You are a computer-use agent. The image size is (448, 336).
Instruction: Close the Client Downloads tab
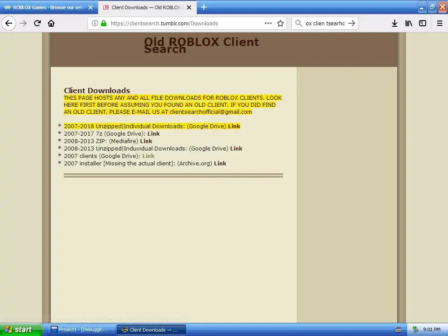189,7
